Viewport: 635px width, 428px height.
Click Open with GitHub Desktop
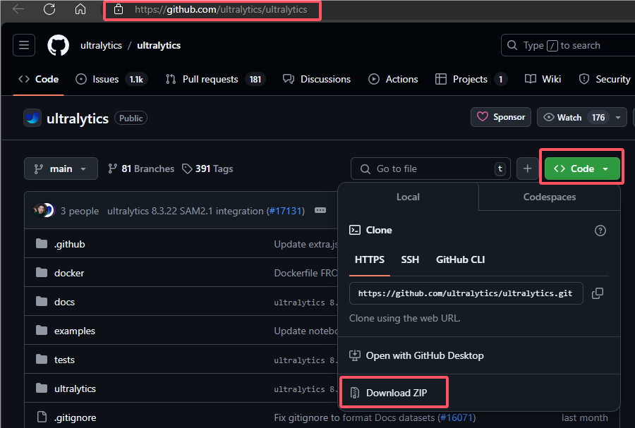[x=425, y=355]
